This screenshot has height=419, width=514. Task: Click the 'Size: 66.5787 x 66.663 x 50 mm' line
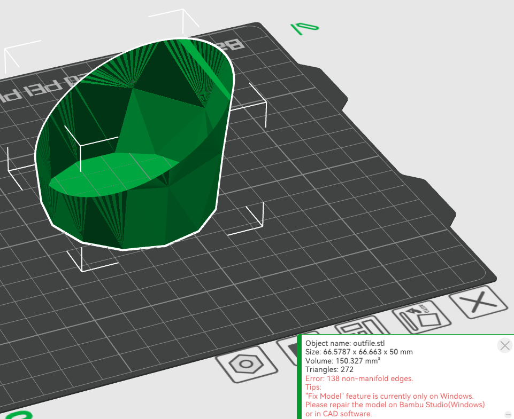click(359, 352)
